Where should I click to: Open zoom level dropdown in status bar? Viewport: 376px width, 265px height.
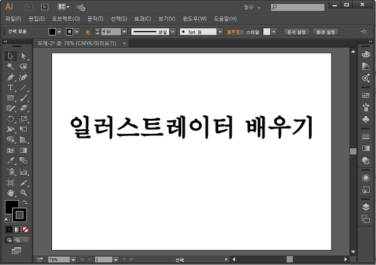pos(73,260)
